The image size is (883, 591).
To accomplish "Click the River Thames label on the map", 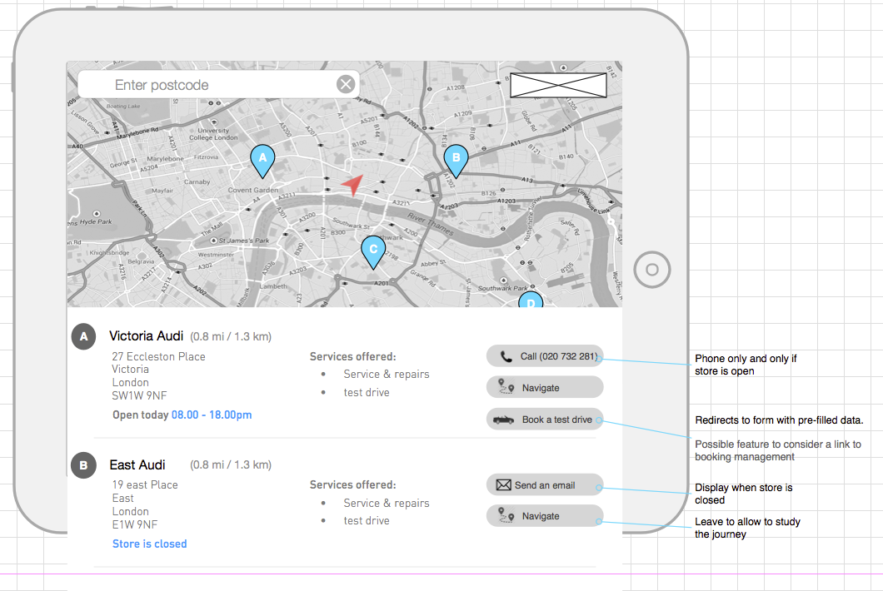I will (x=430, y=224).
